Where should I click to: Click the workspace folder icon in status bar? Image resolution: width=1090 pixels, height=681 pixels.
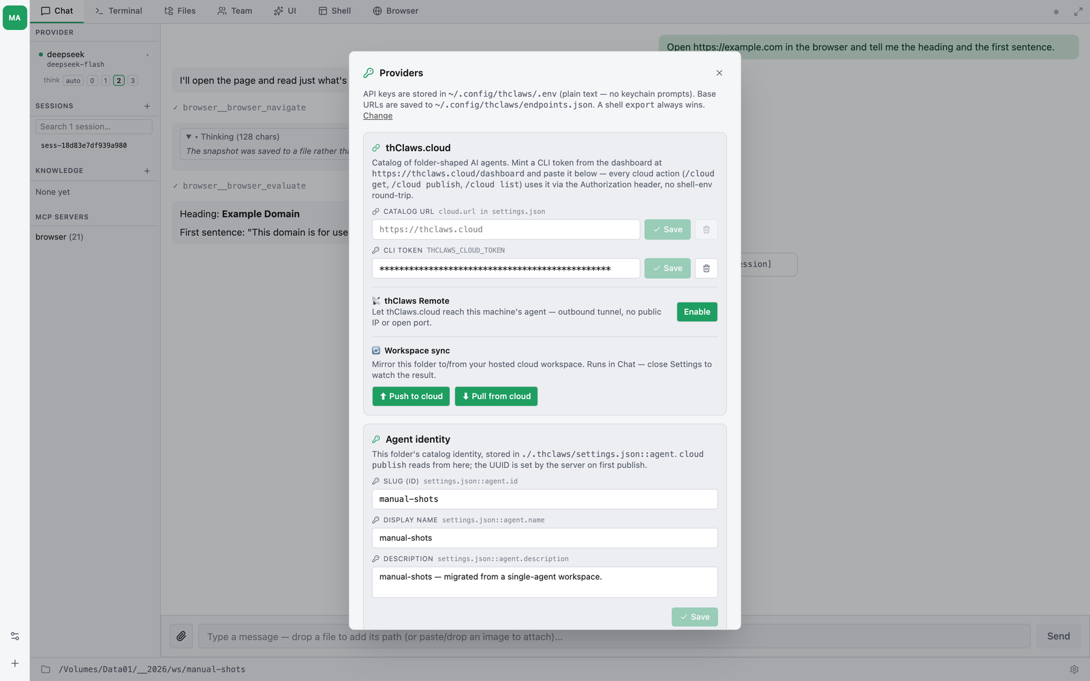tap(46, 669)
